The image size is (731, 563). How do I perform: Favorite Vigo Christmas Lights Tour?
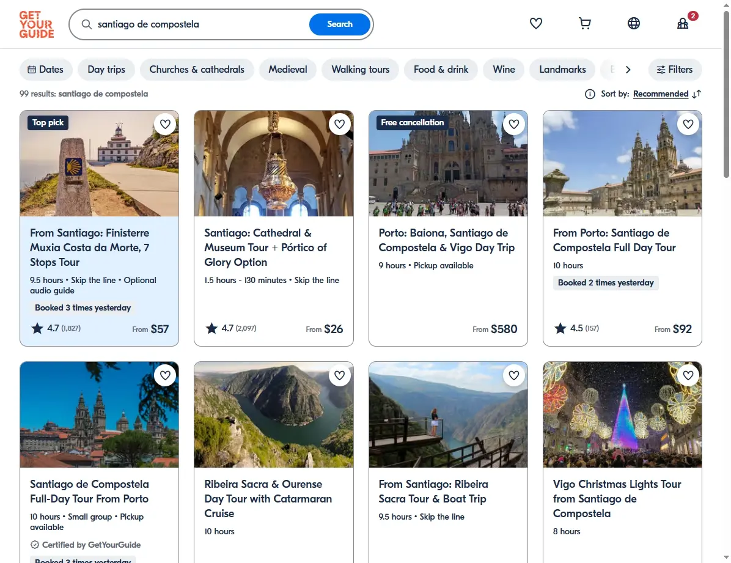tap(688, 375)
